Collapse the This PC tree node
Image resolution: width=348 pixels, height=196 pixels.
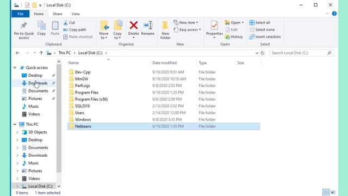[15, 124]
